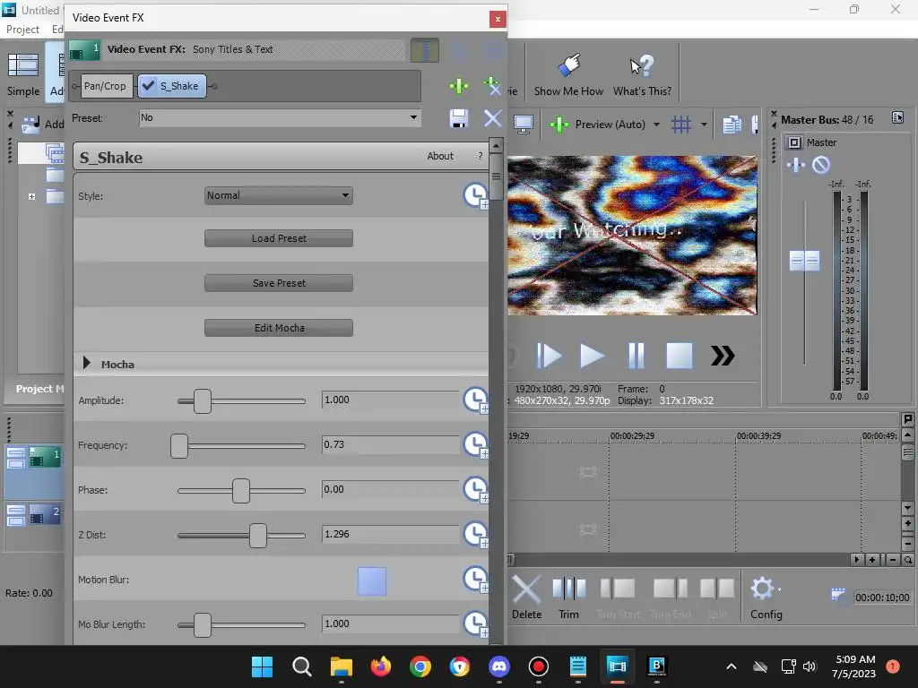This screenshot has height=688, width=918.
Task: Click the Trim tool in the timeline toolbar
Action: (x=568, y=598)
